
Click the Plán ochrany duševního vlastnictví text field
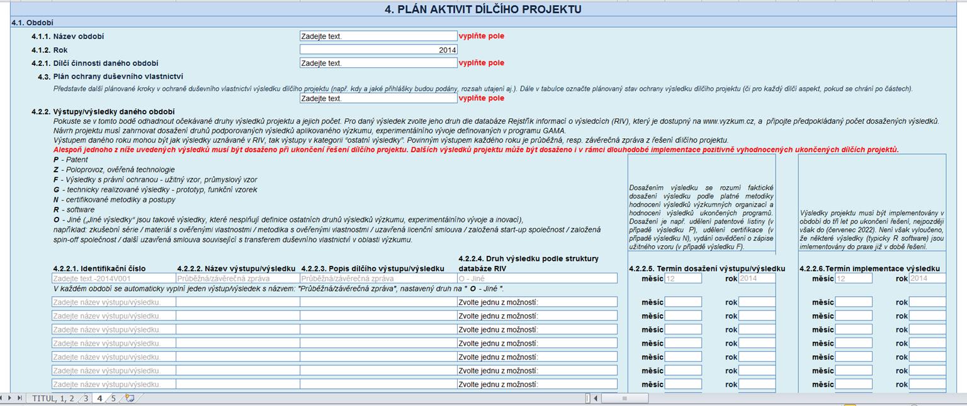[x=378, y=99]
